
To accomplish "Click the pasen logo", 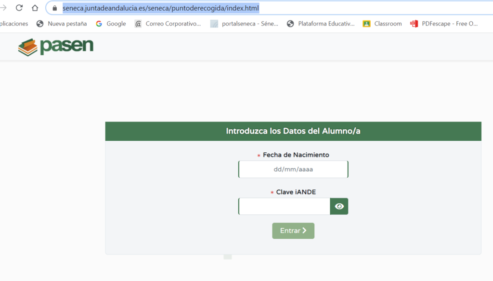I will tap(56, 47).
